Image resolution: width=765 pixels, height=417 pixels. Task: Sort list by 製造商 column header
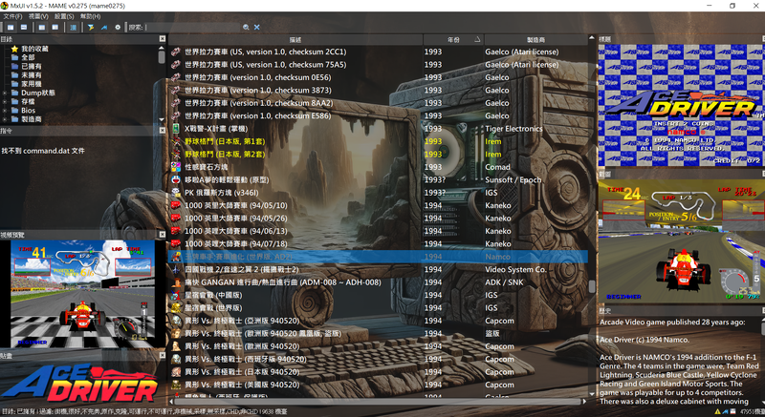click(535, 40)
